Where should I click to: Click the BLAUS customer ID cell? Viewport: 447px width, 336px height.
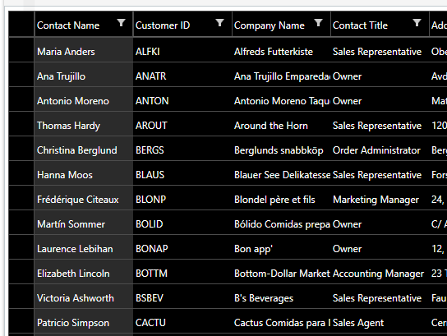[182, 173]
